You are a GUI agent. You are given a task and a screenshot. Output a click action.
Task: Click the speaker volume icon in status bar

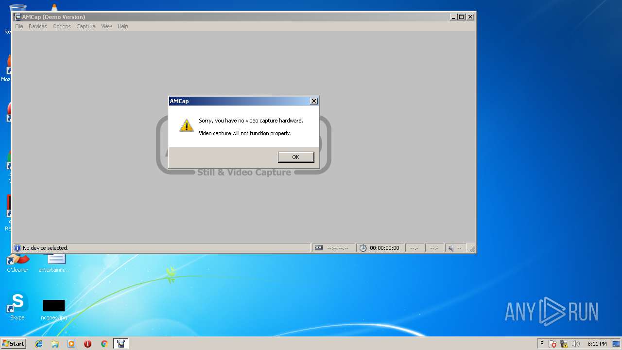tap(451, 248)
